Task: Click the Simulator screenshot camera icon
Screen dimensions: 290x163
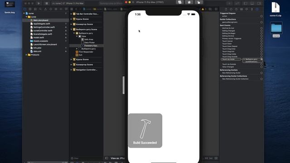Action: [180, 2]
